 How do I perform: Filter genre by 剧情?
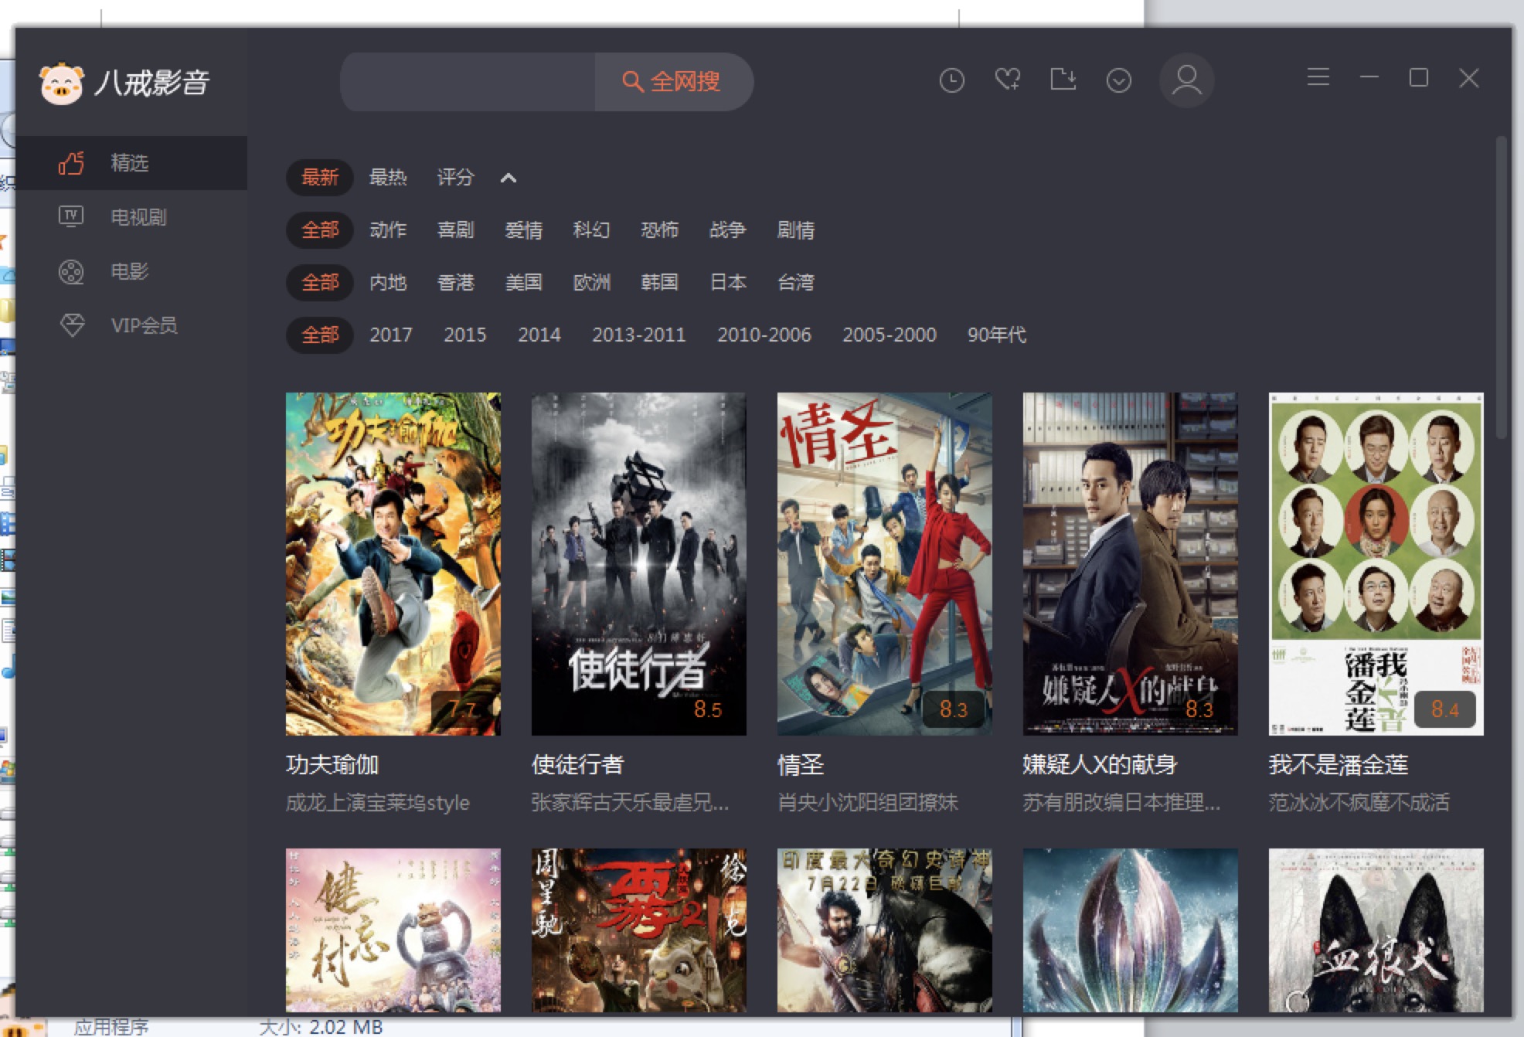(796, 229)
